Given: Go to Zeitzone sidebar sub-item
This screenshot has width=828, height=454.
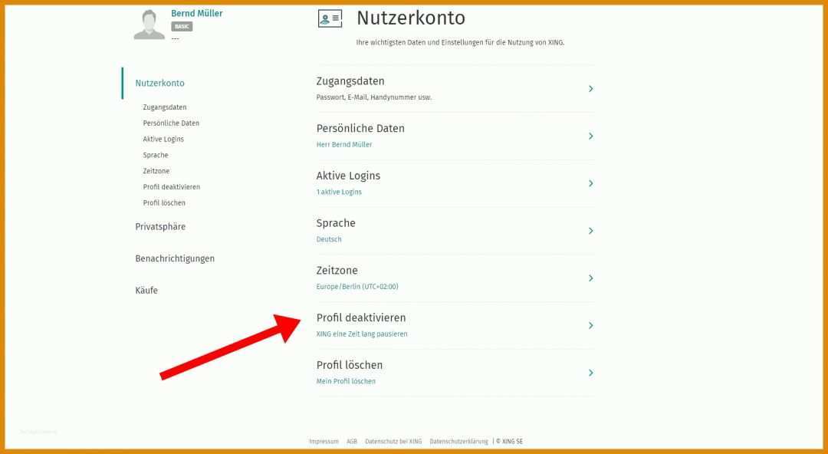Looking at the screenshot, I should tap(156, 171).
